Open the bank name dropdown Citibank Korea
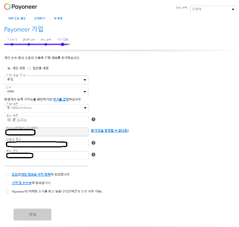The image size is (239, 227). click(46, 108)
